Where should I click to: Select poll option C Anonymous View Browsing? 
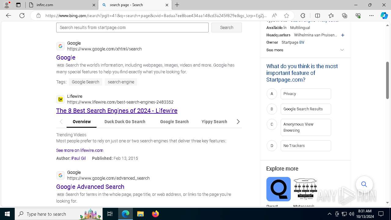click(x=306, y=127)
